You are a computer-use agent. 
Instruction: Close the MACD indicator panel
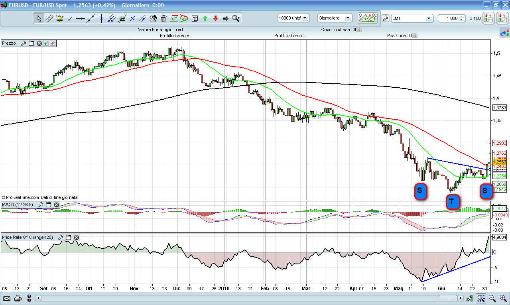(57, 205)
